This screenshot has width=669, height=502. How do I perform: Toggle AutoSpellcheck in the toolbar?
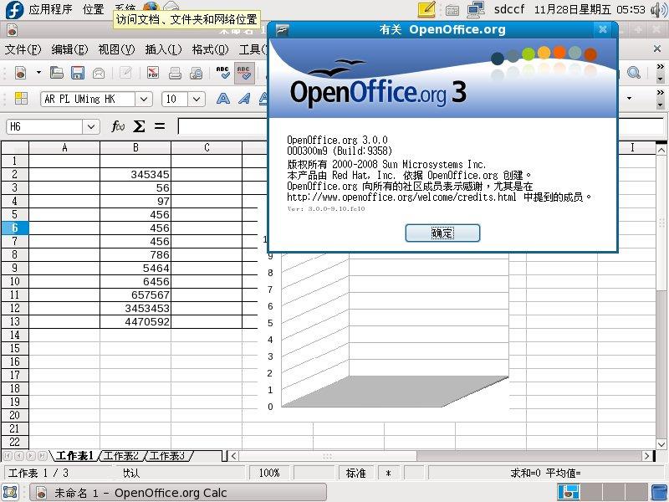click(244, 73)
